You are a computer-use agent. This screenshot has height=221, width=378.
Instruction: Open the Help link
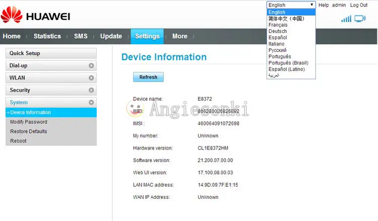pos(324,5)
